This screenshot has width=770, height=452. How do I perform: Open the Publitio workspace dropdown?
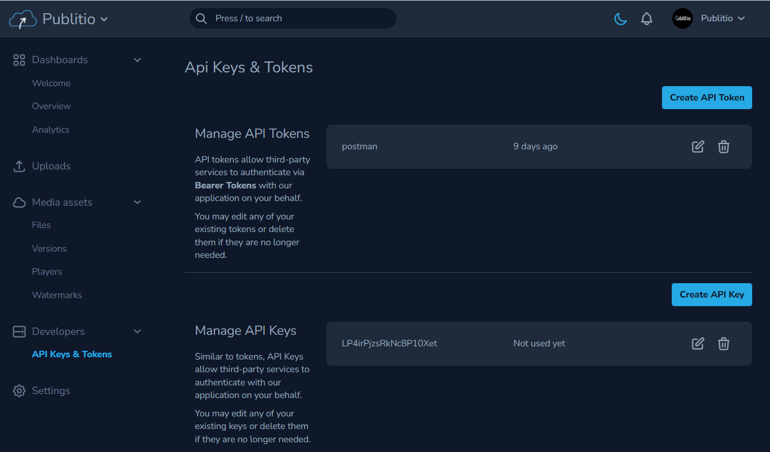[75, 19]
